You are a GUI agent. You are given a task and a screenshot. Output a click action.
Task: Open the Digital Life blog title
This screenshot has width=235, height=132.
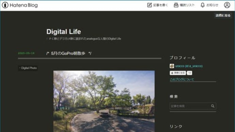[x=64, y=32]
